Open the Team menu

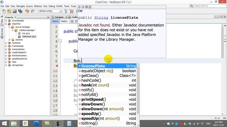coord(67,6)
